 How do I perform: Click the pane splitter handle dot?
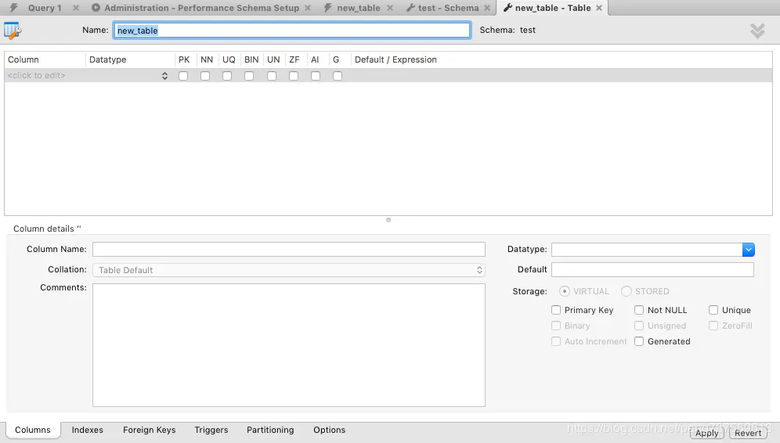(388, 220)
